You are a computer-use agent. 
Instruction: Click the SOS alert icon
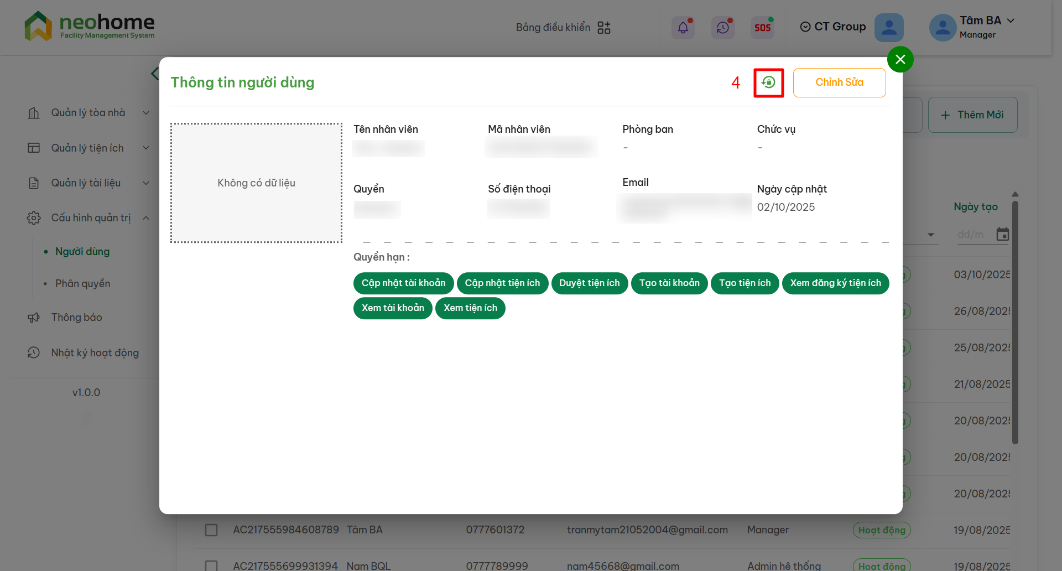[x=762, y=27]
